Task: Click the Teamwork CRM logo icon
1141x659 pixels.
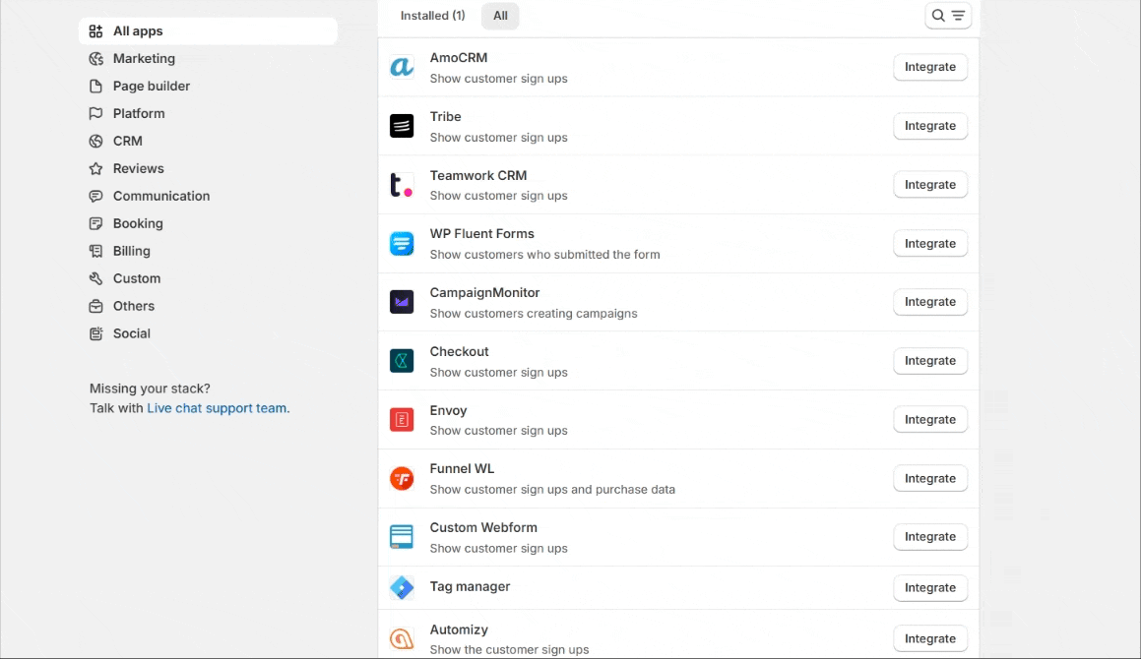Action: (402, 185)
